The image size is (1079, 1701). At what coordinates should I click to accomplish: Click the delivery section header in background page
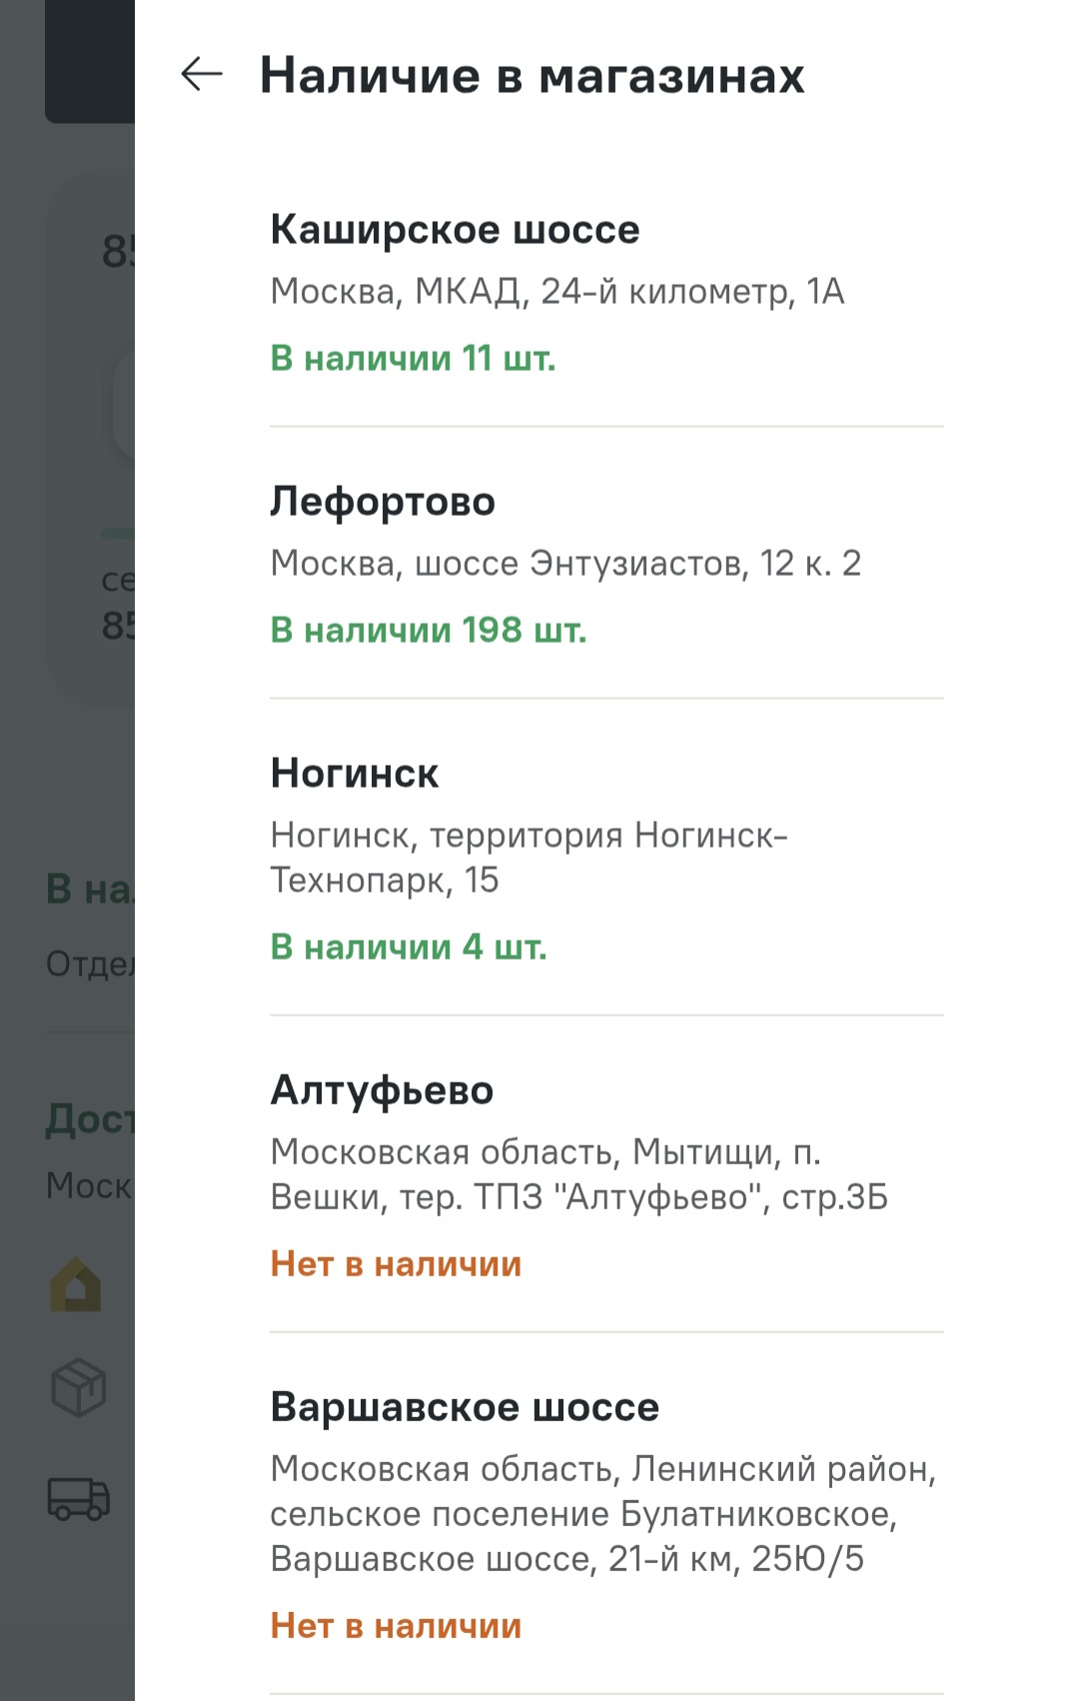click(x=90, y=1121)
